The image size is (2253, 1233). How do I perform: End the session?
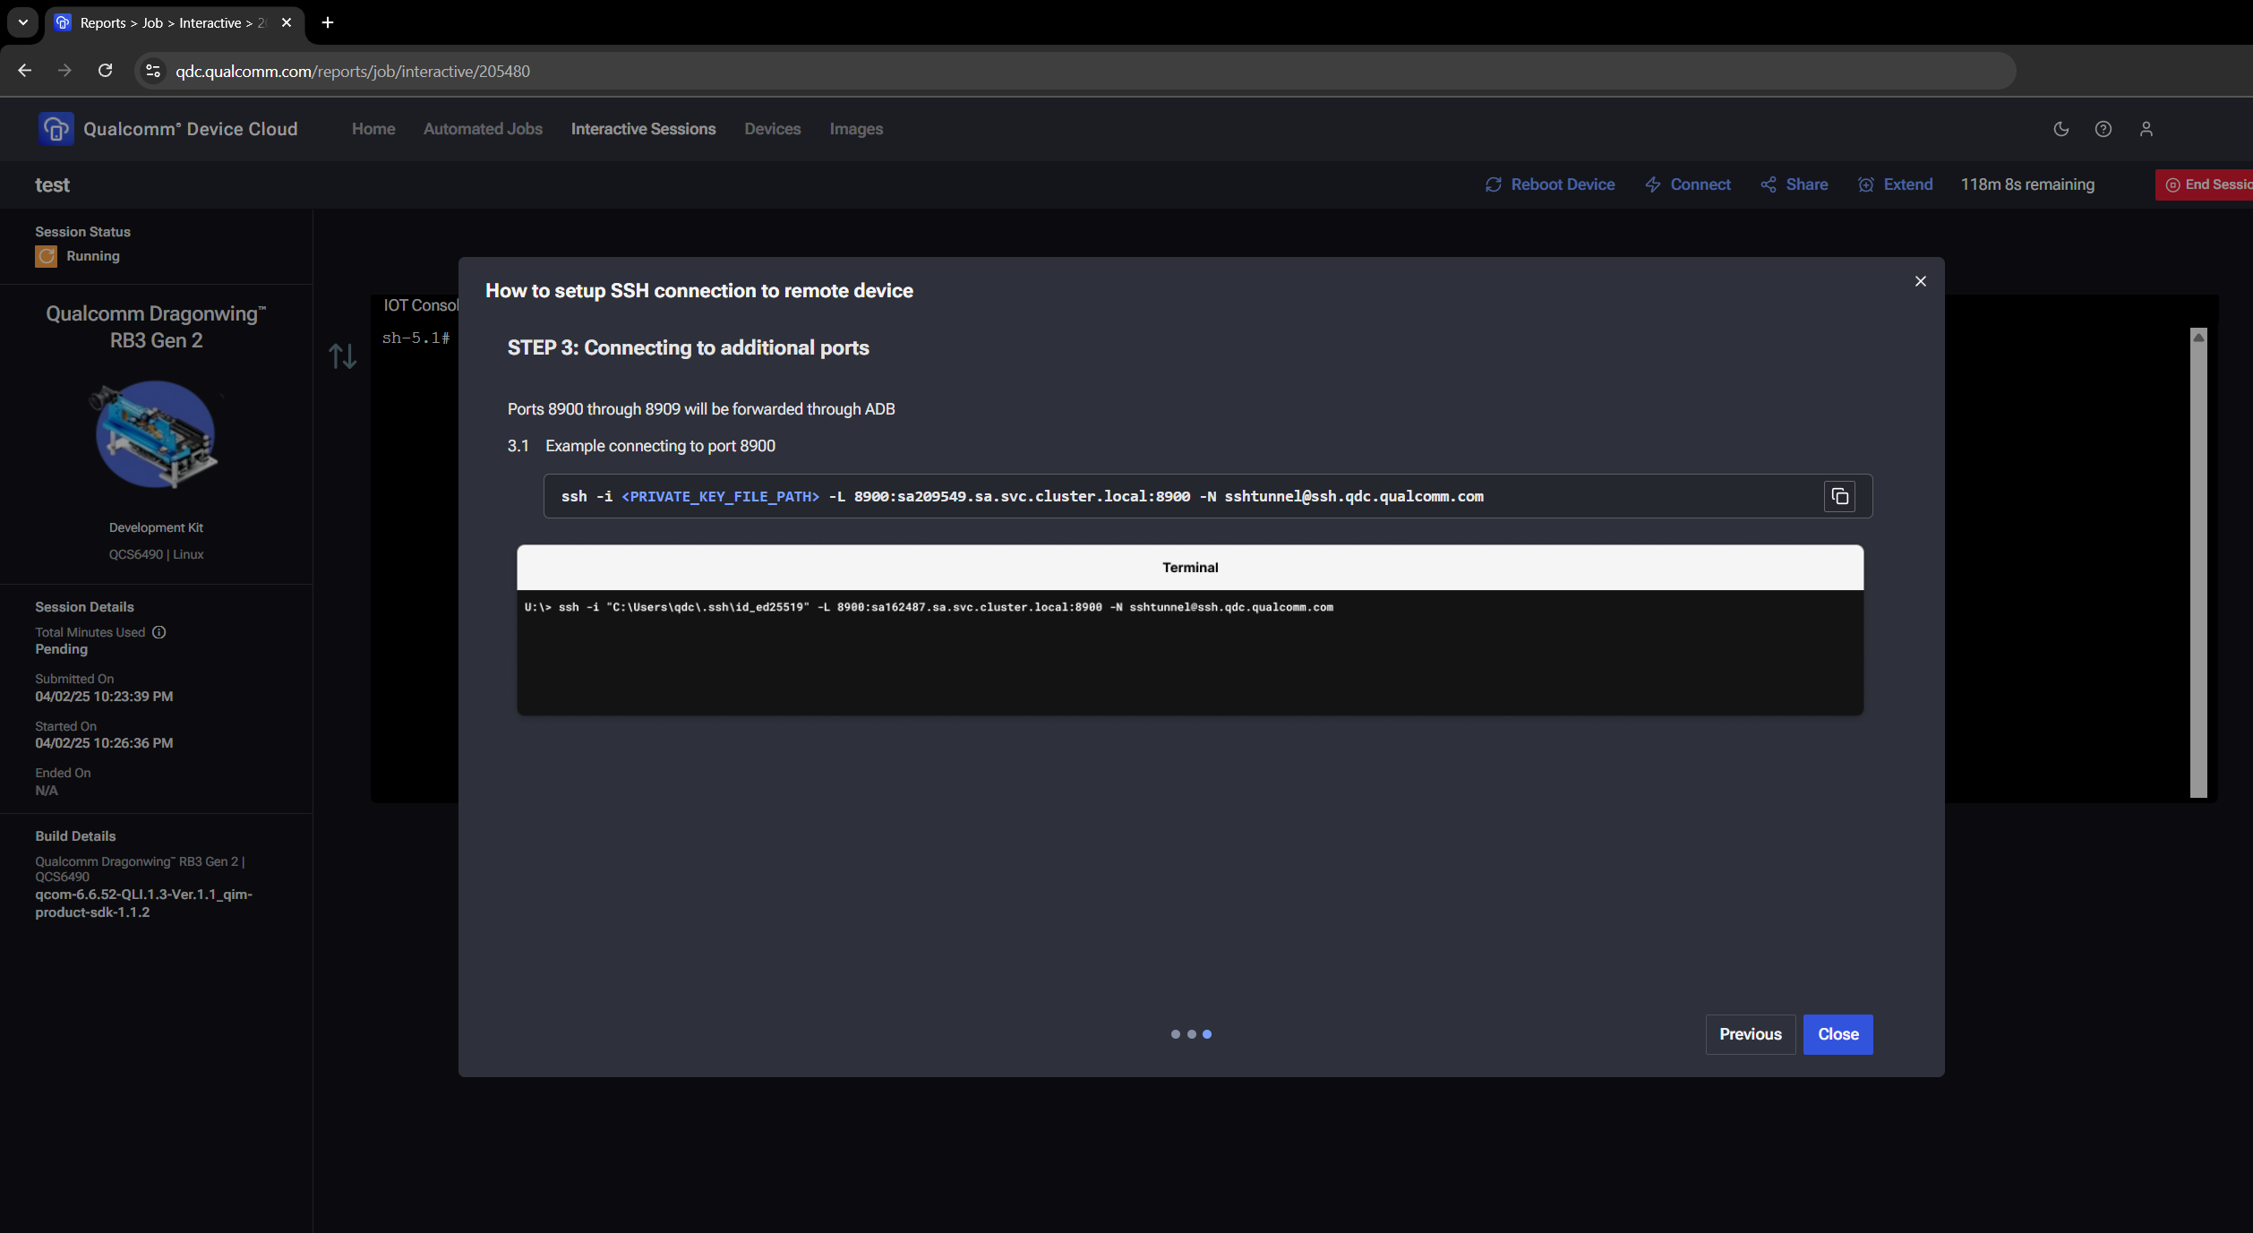[2204, 184]
